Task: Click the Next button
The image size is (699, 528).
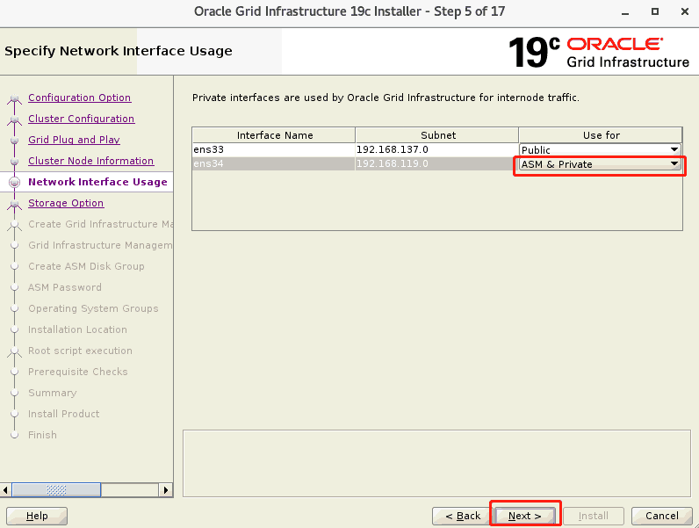Action: coord(525,516)
